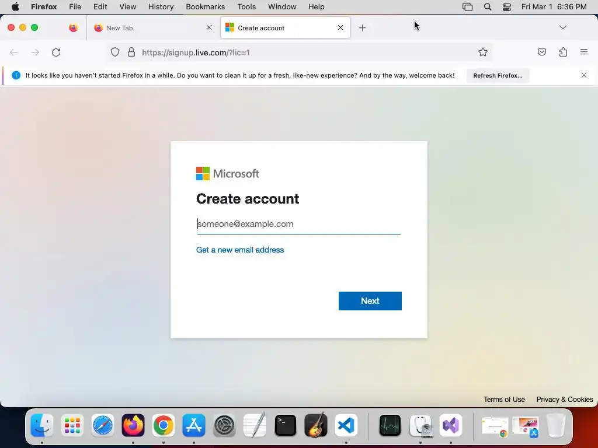Open Visual Studio from the Dock
Screen dimensions: 598x448
tap(451, 425)
